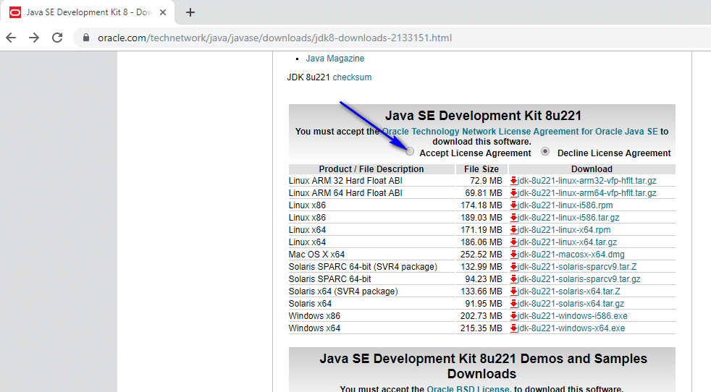Click the Download column header
711x392 pixels.
point(592,169)
